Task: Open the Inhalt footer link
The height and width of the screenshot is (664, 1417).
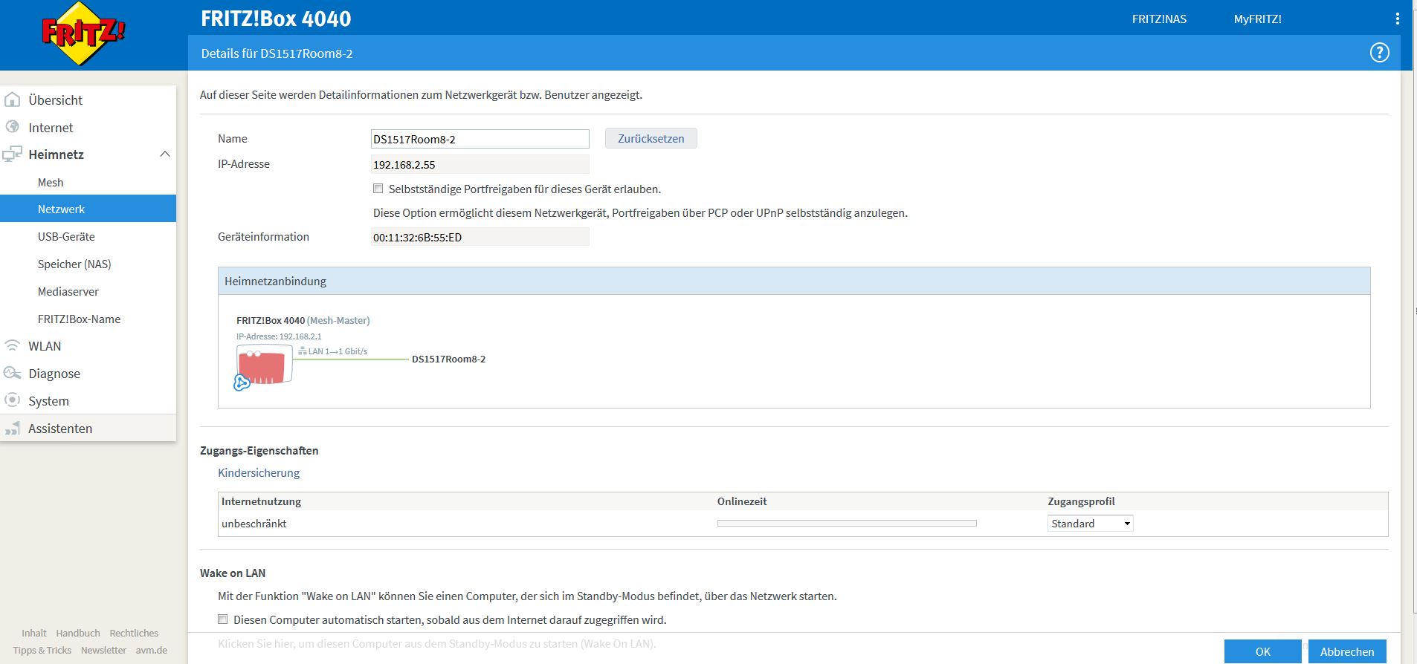Action: click(34, 633)
